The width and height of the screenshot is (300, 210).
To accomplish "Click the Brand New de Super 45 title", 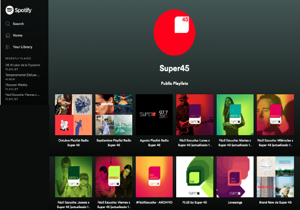I will [276, 203].
